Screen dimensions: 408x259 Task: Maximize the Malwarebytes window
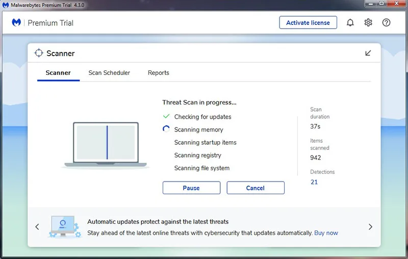click(x=381, y=4)
